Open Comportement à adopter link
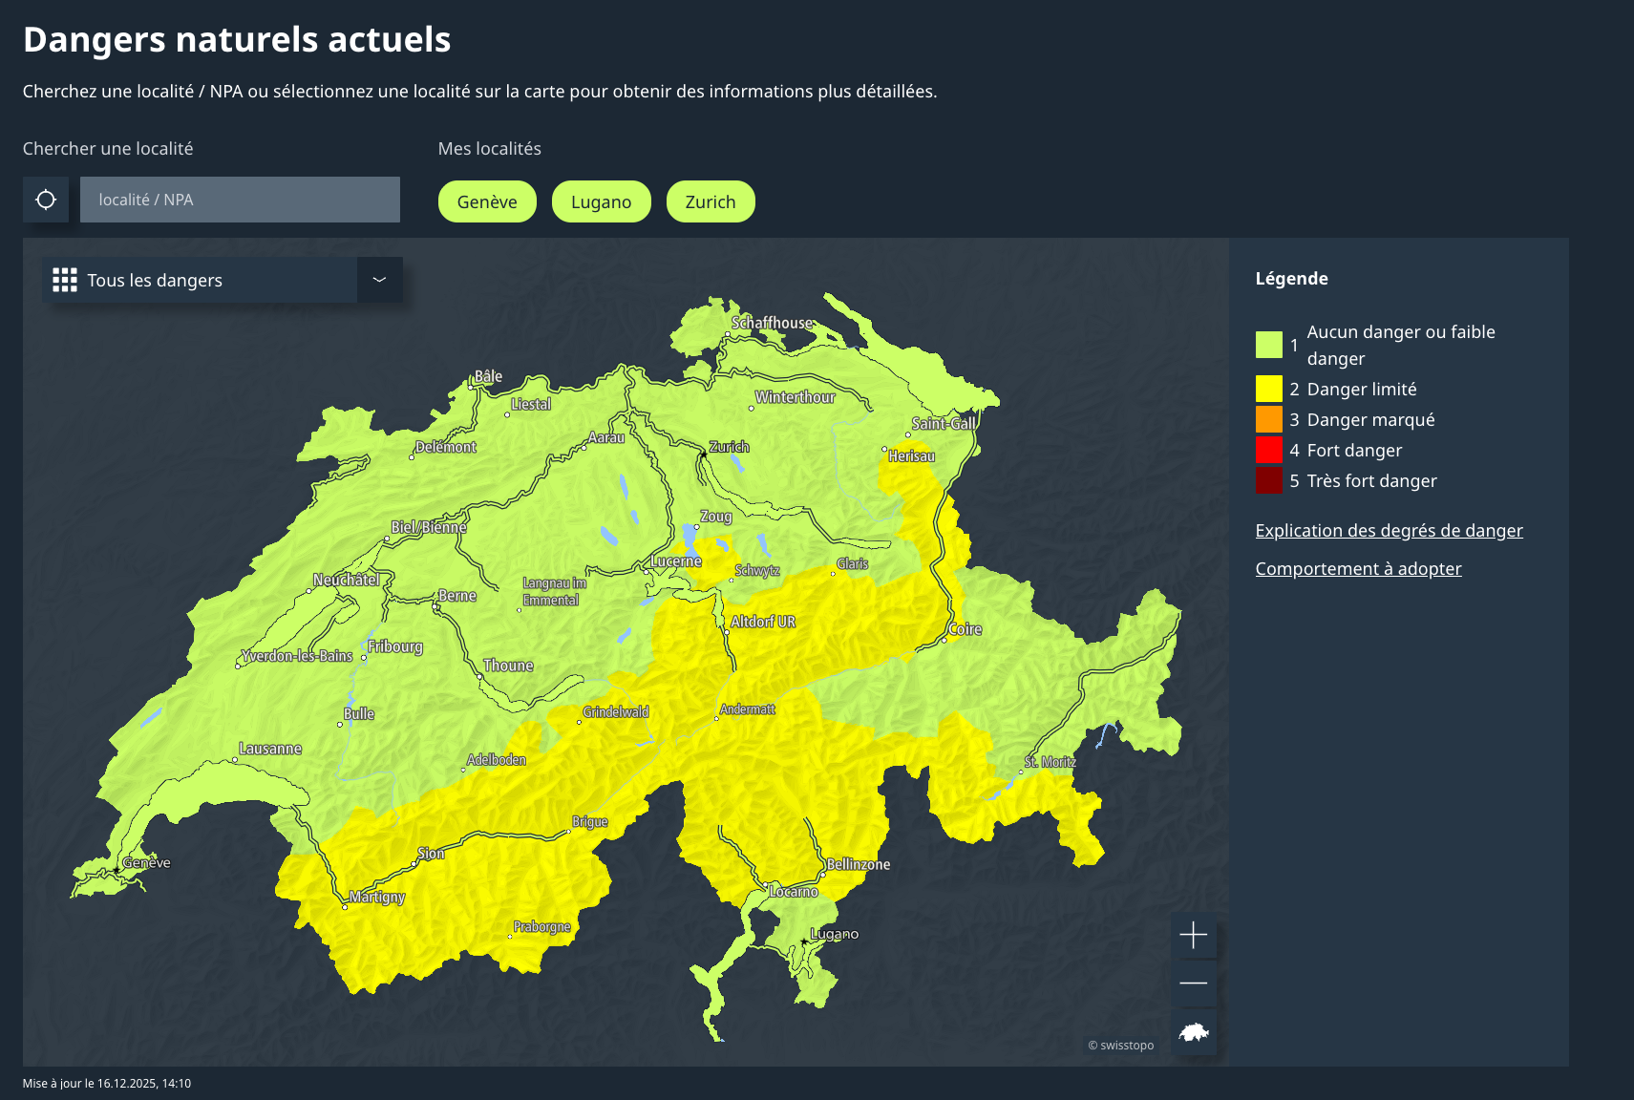Image resolution: width=1634 pixels, height=1100 pixels. (x=1358, y=568)
